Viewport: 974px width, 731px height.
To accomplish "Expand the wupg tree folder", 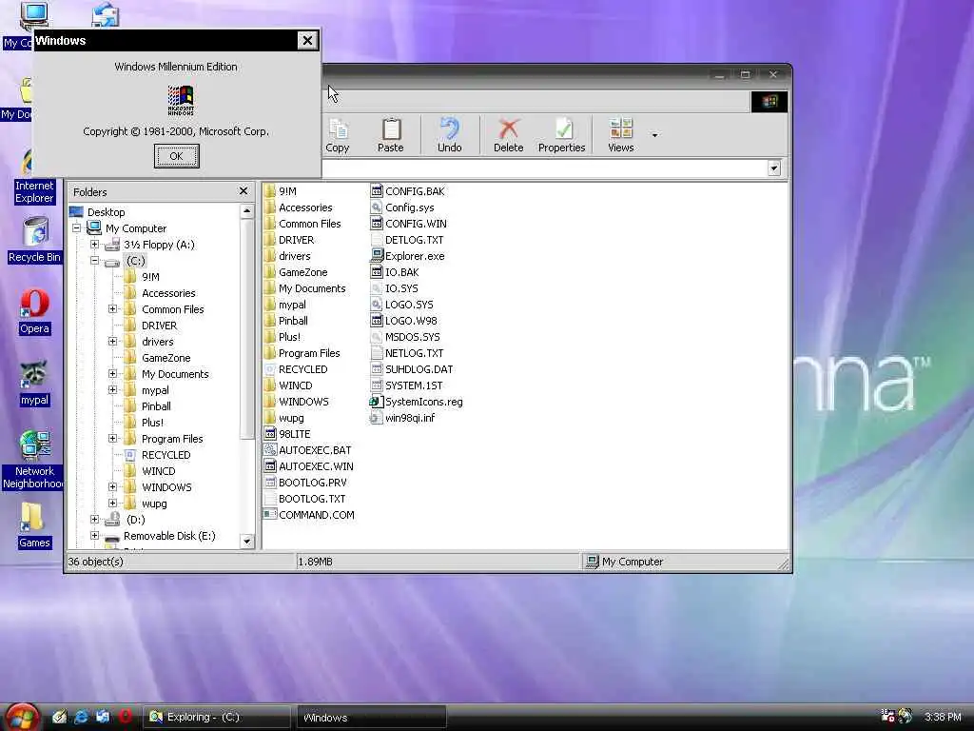I will pos(112,503).
